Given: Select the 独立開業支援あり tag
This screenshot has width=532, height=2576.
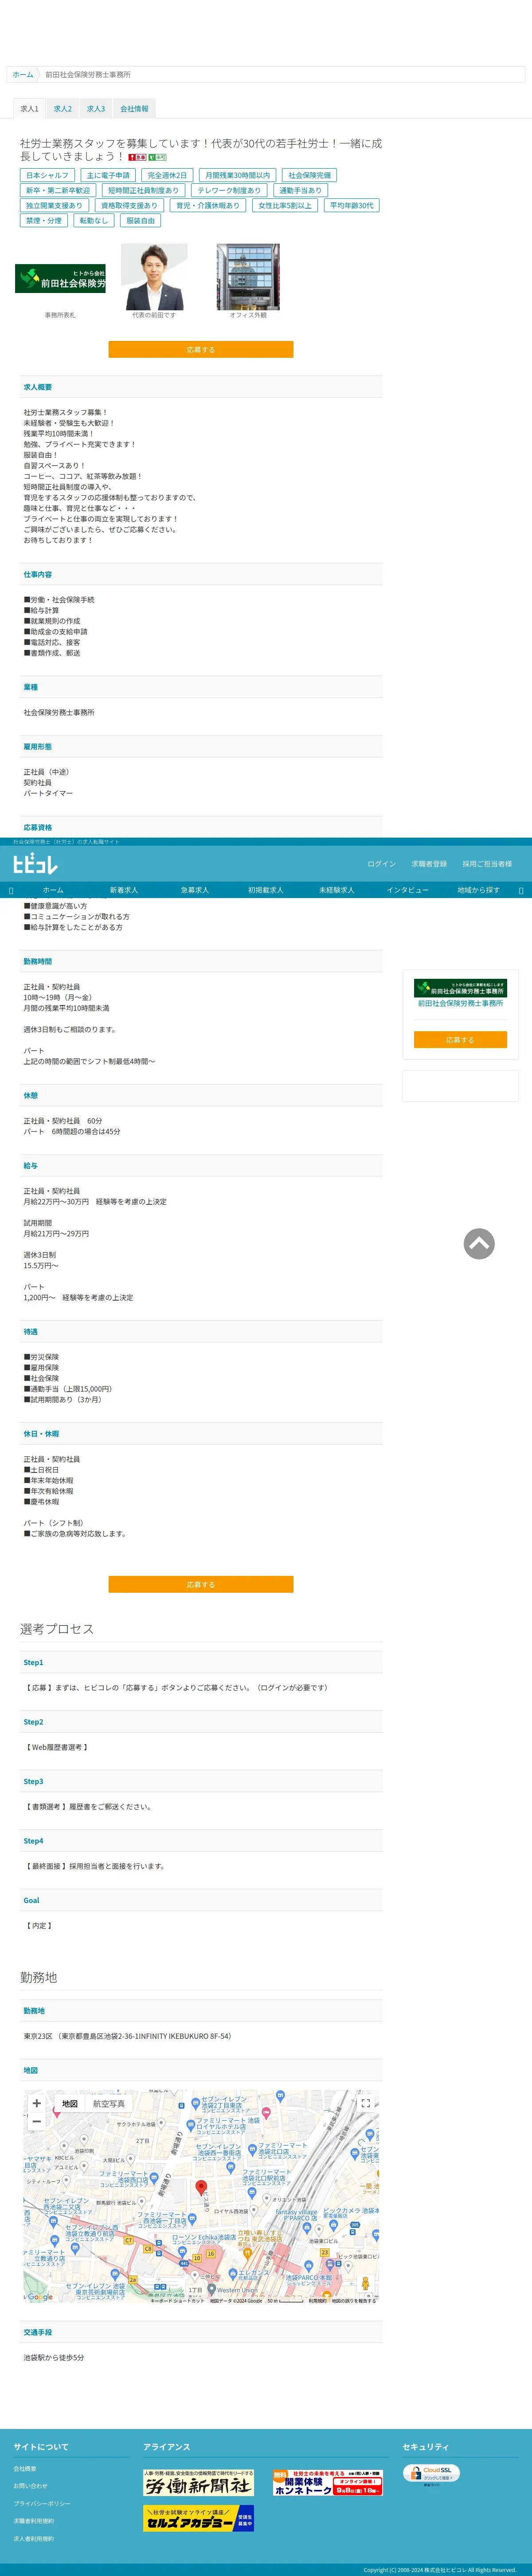Looking at the screenshot, I should pyautogui.click(x=54, y=205).
